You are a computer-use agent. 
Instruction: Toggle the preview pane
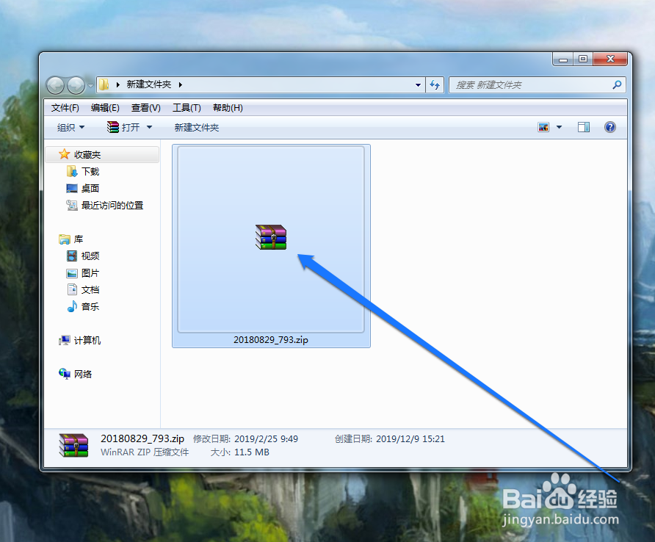click(584, 127)
